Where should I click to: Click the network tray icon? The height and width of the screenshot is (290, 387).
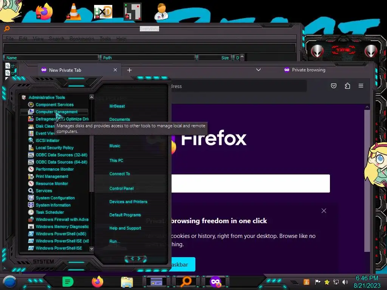pyautogui.click(x=336, y=282)
